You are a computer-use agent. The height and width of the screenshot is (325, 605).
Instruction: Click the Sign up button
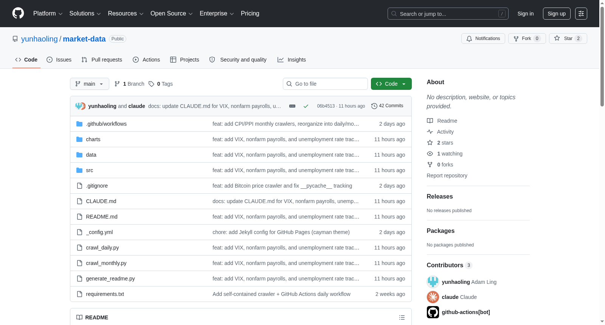pos(557,14)
